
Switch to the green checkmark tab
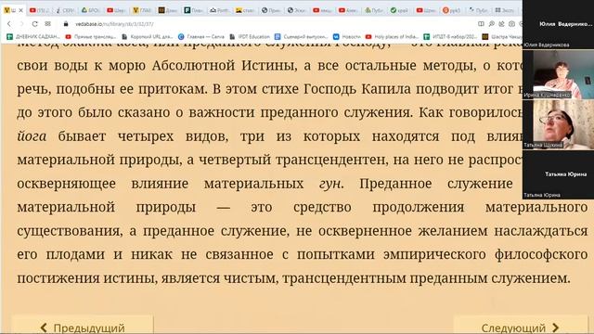[x=399, y=10]
